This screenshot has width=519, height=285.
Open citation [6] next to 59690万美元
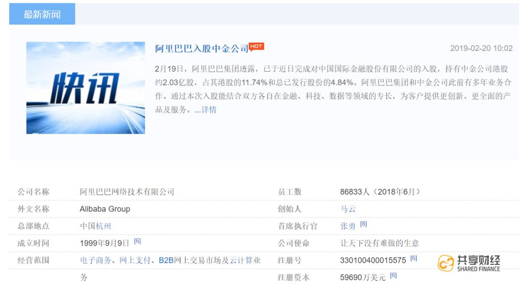(393, 275)
